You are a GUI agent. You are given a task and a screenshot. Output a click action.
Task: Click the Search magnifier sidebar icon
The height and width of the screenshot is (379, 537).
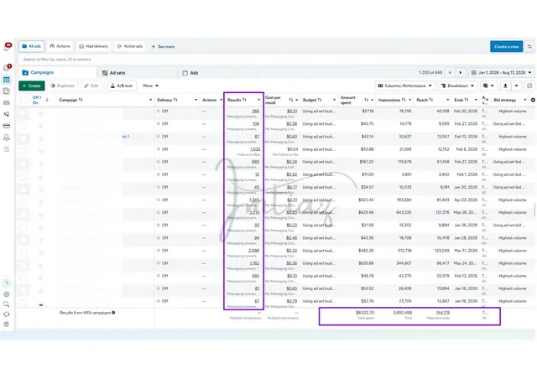pyautogui.click(x=7, y=304)
